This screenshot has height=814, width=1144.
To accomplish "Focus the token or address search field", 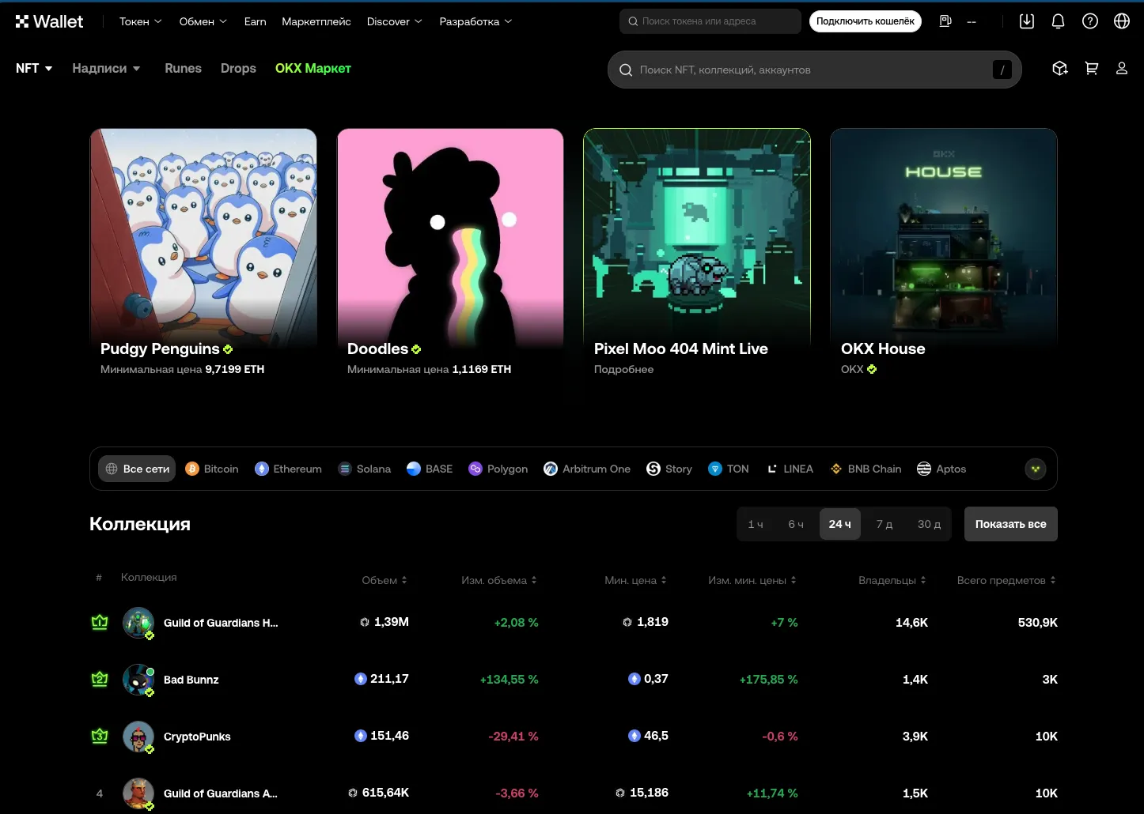I will [x=710, y=21].
